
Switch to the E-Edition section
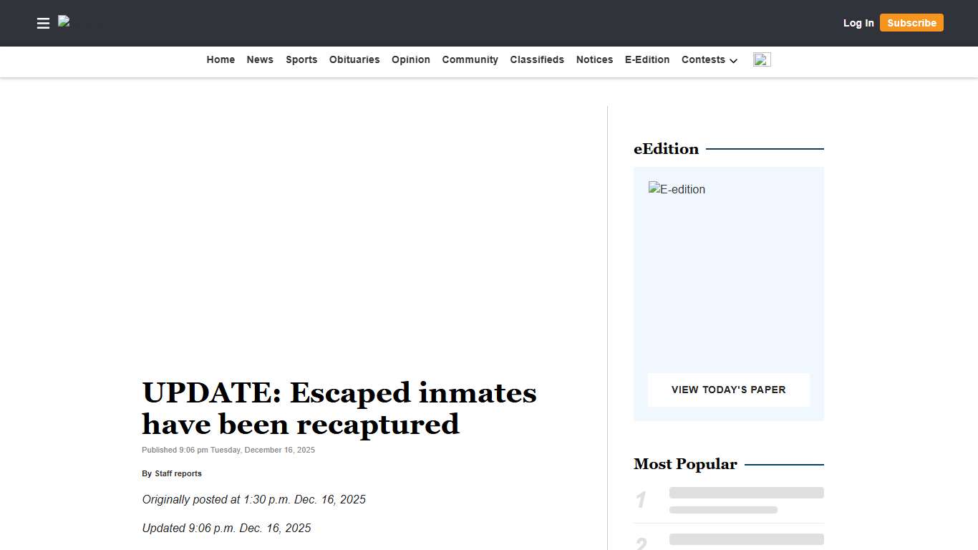point(647,59)
